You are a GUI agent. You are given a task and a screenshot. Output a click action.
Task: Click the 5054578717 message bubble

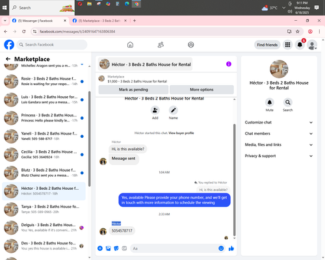pyautogui.click(x=122, y=231)
